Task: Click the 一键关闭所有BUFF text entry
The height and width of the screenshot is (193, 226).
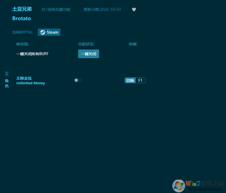Action: (x=32, y=54)
